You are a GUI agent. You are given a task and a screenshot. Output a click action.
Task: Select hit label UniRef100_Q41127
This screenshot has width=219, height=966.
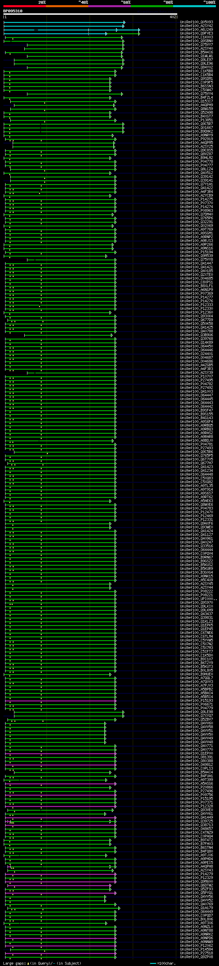click(196, 535)
